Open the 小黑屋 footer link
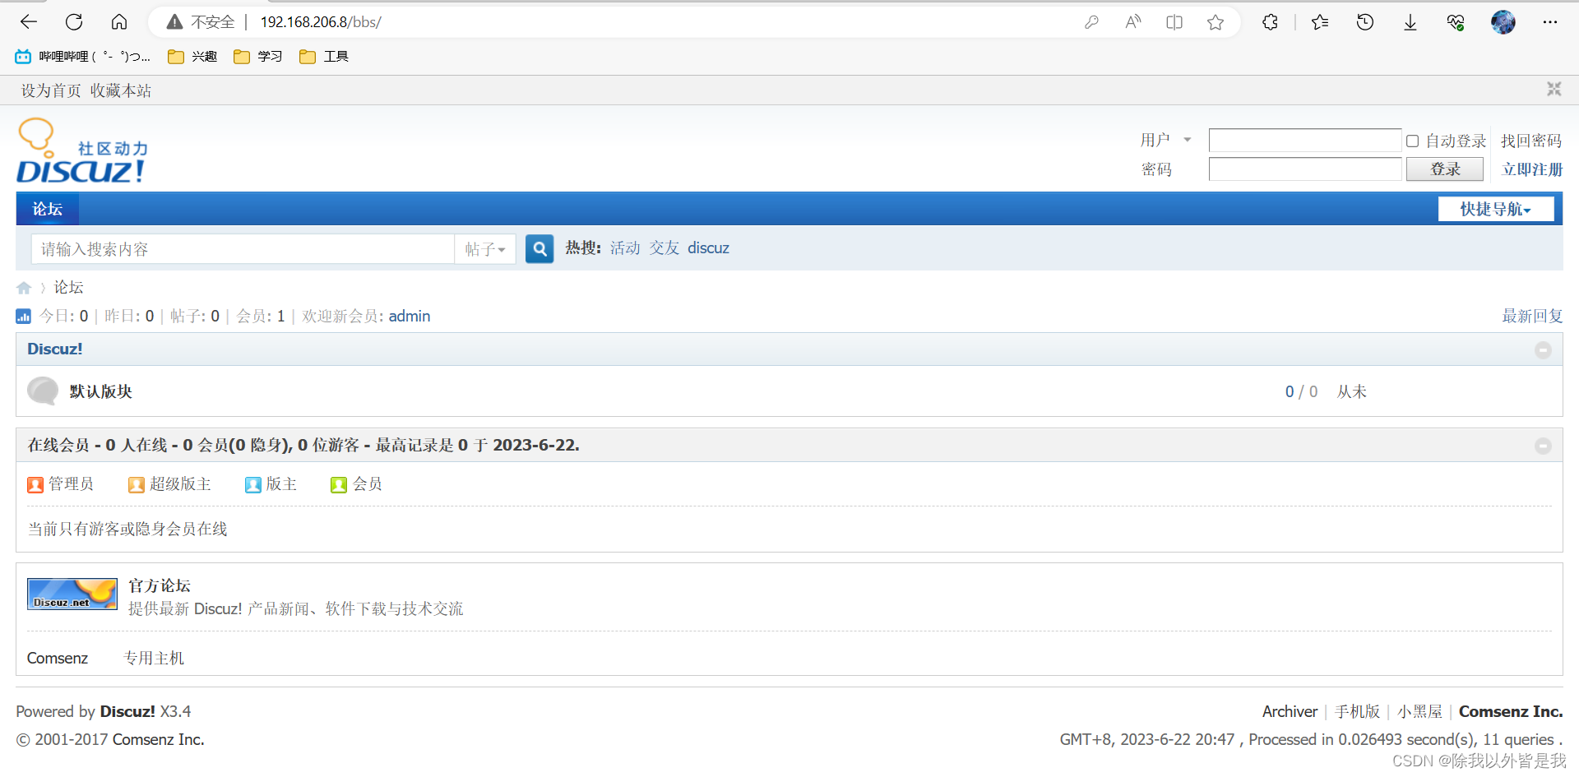Screen dimensions: 1579x777 [x=1419, y=711]
